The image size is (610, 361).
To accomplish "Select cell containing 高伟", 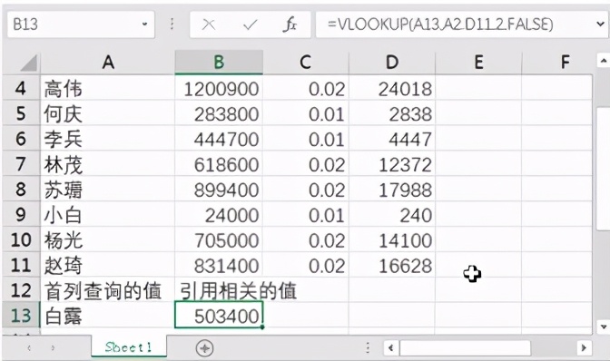I will click(108, 88).
